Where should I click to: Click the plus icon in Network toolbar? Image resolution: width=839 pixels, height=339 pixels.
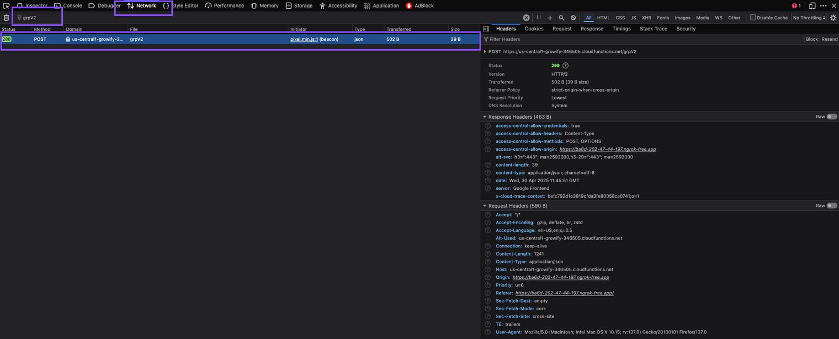point(550,18)
